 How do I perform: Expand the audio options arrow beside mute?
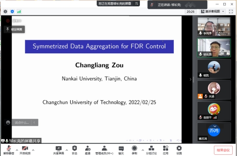17,150
